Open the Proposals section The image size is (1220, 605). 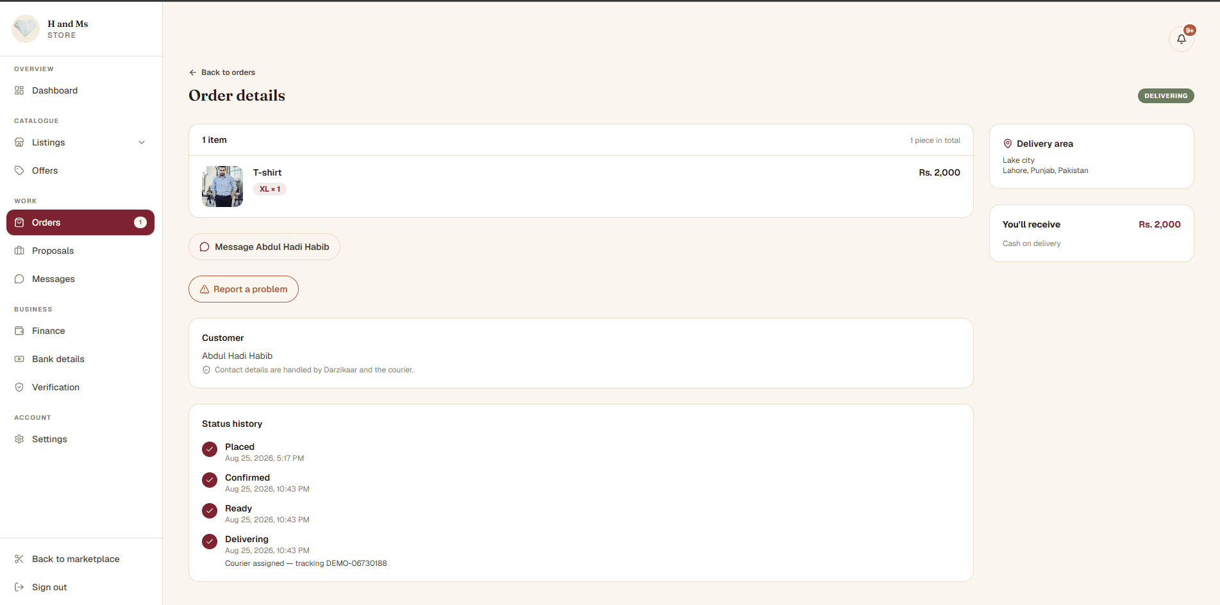tap(81, 251)
